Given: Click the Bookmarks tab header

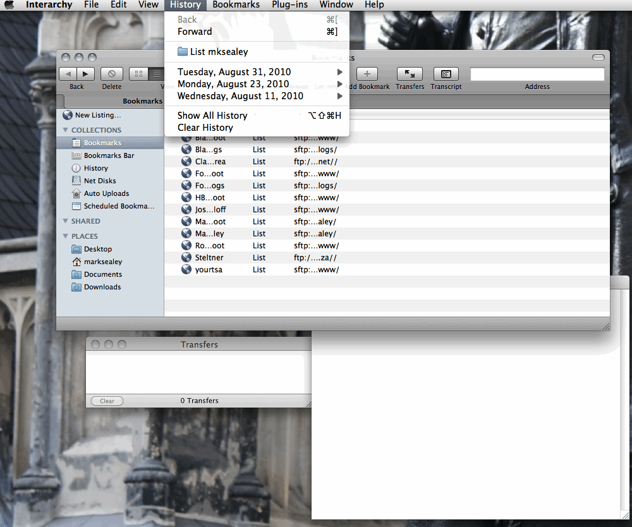Looking at the screenshot, I should (x=142, y=101).
